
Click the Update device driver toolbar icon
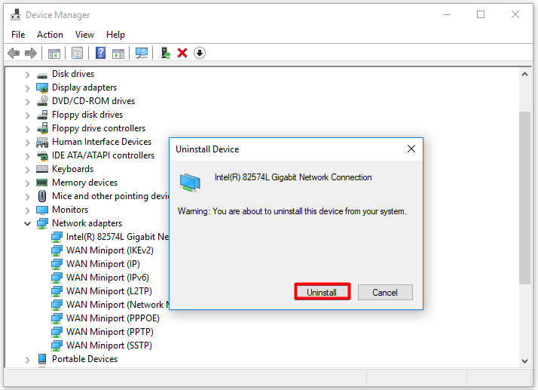[166, 53]
